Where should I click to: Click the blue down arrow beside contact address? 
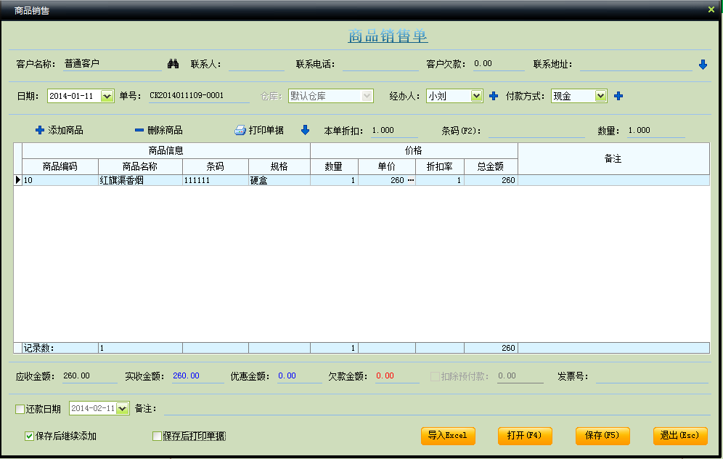(703, 65)
